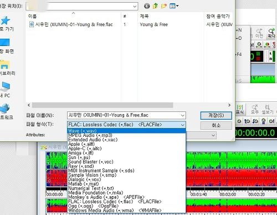This screenshot has width=277, height=215.
Task: Expand the file name combo box arrow
Action: tap(182, 115)
